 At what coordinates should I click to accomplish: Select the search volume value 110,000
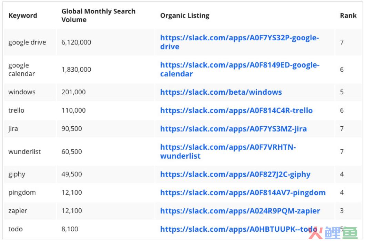[x=73, y=110]
